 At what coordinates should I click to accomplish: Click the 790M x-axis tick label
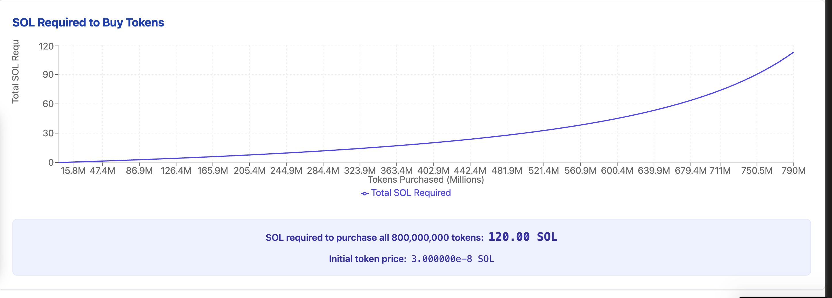pyautogui.click(x=793, y=171)
